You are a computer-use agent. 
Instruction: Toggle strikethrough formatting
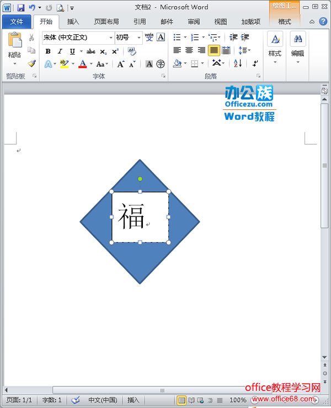(90, 51)
